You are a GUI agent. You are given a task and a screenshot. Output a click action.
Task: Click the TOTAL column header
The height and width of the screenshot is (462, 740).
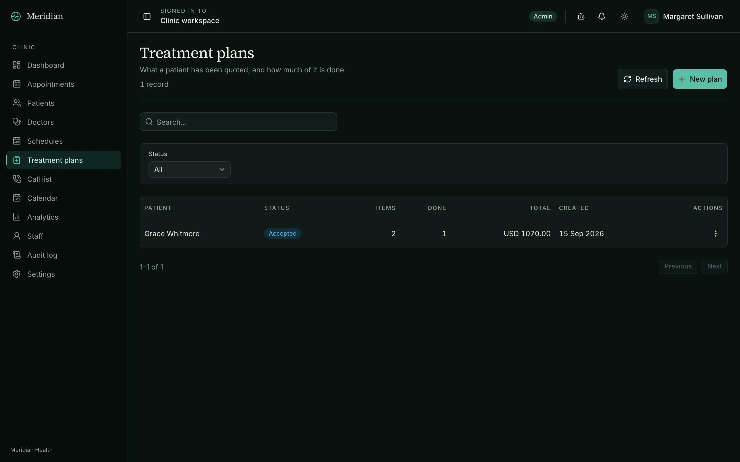click(x=540, y=208)
